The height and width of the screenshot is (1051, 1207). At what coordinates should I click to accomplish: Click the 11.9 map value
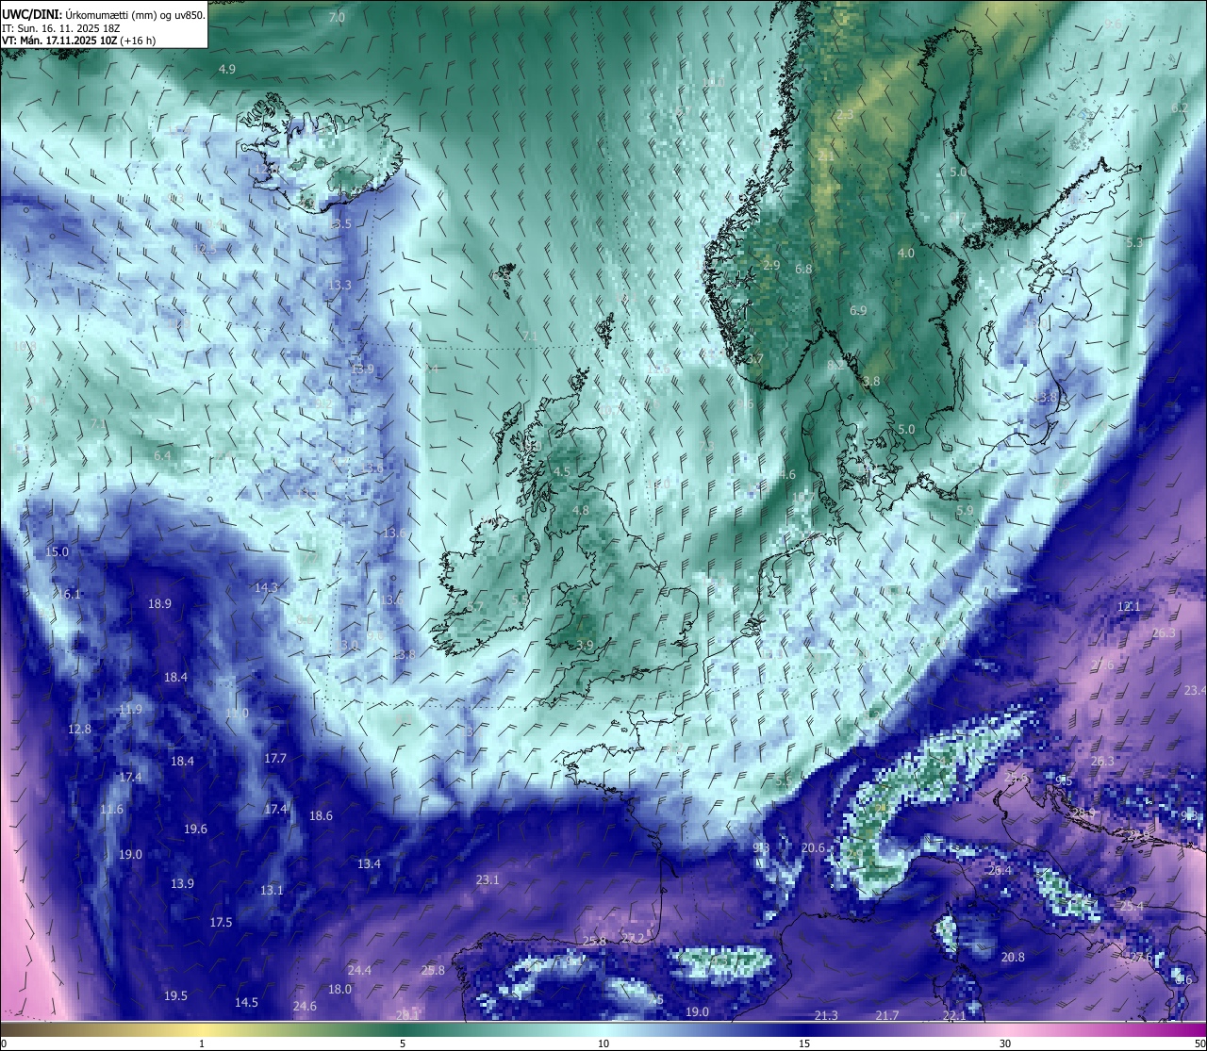click(x=131, y=709)
